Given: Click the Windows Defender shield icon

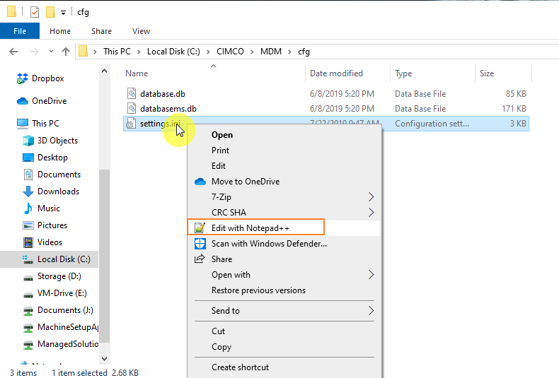Looking at the screenshot, I should click(x=200, y=244).
